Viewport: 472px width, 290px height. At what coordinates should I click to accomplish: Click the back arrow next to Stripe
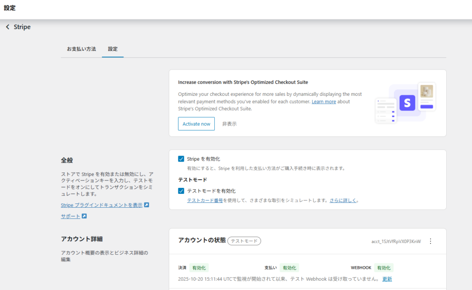click(7, 27)
